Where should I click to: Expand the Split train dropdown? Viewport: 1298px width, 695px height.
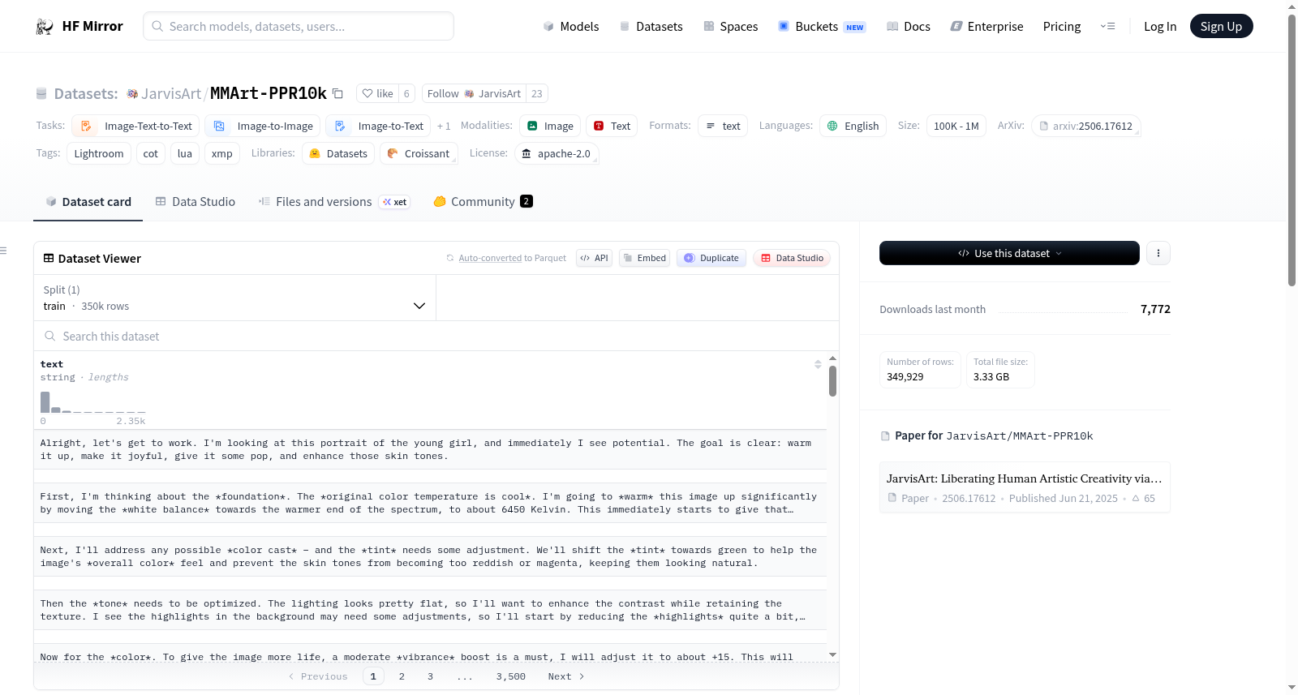click(234, 298)
